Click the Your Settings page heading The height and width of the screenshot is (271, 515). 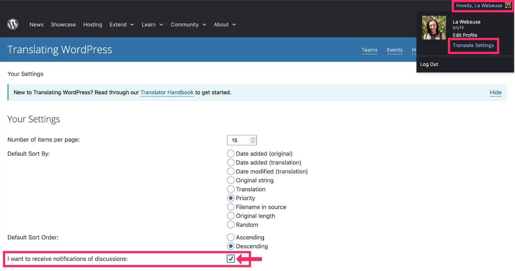tap(34, 119)
